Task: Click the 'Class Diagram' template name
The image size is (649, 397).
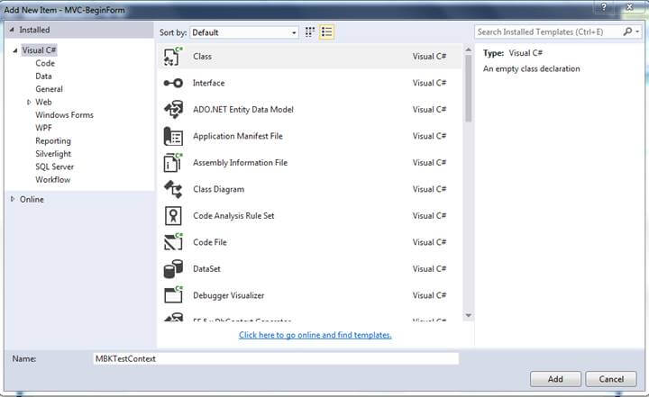Action: pyautogui.click(x=218, y=189)
